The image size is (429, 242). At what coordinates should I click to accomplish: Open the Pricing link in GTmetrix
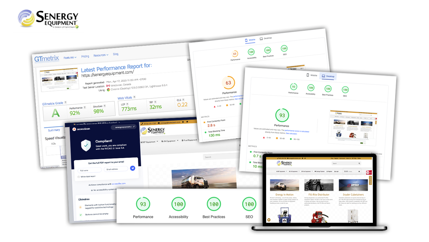coord(85,56)
